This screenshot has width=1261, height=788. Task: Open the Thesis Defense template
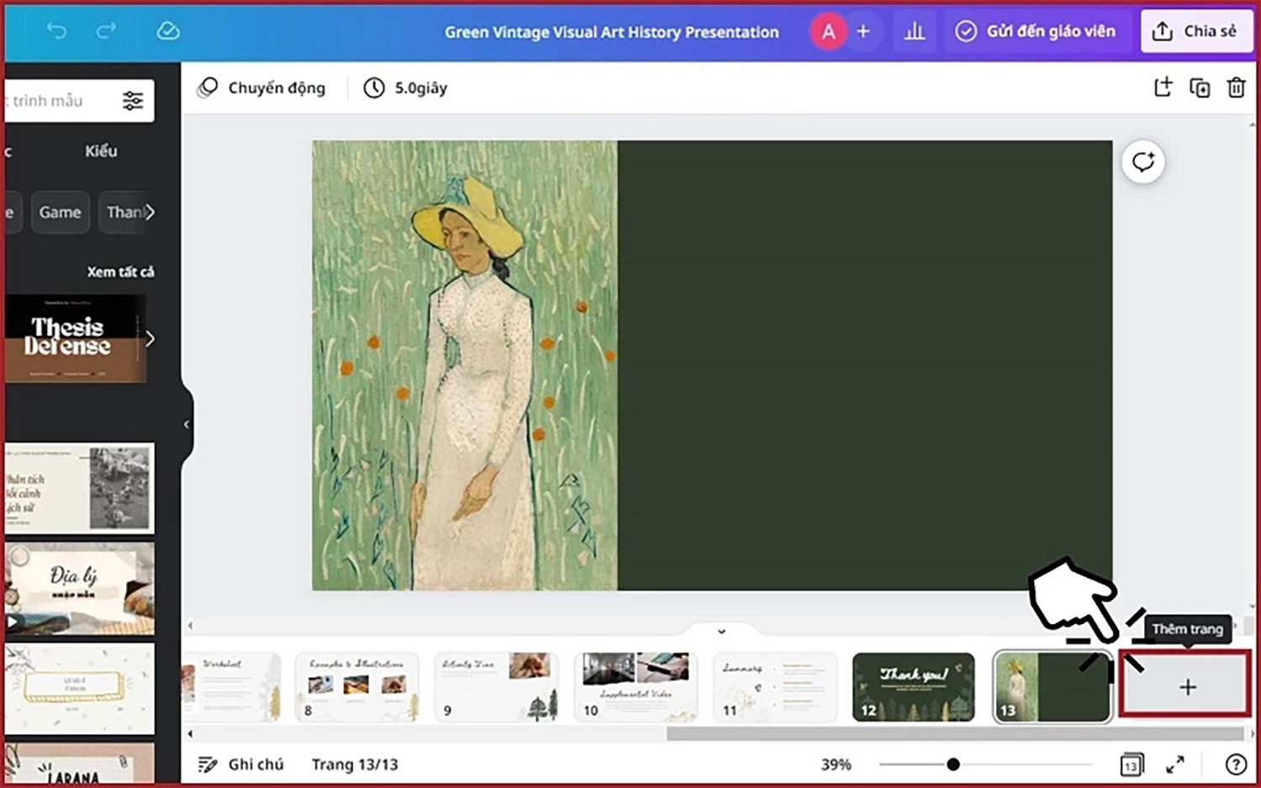[x=76, y=339]
